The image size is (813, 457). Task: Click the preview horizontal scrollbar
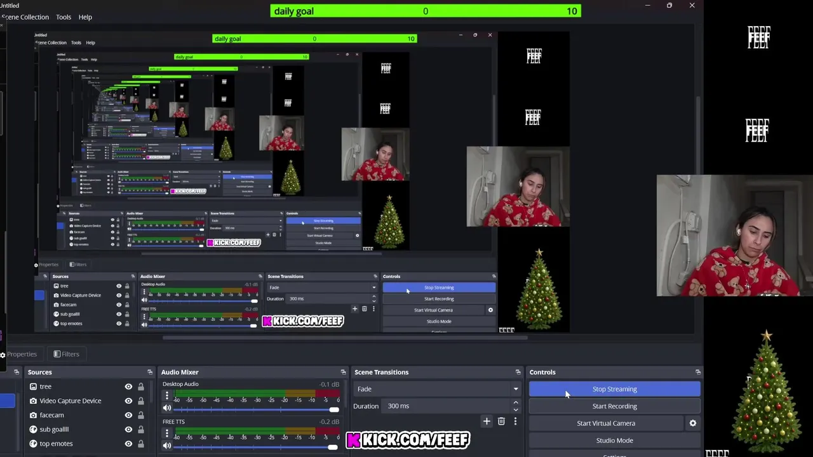tap(346, 338)
